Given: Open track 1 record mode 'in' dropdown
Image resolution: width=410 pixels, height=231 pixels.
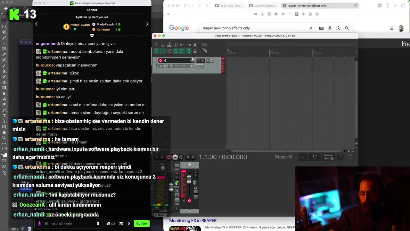Looking at the screenshot, I should point(163,66).
